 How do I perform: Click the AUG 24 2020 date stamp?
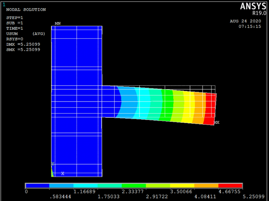pos(245,21)
